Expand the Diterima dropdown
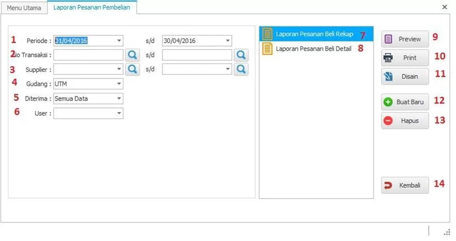The width and height of the screenshot is (456, 241). (x=119, y=98)
